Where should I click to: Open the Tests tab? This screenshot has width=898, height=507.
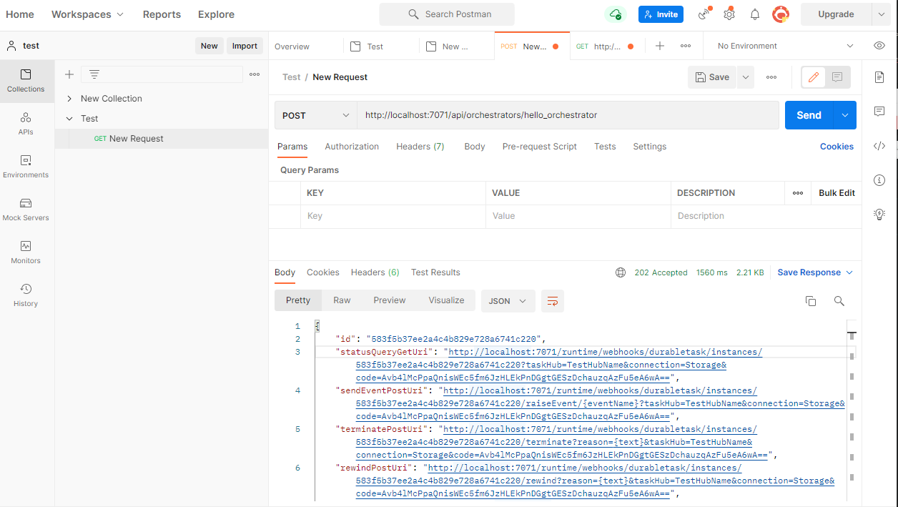(605, 147)
